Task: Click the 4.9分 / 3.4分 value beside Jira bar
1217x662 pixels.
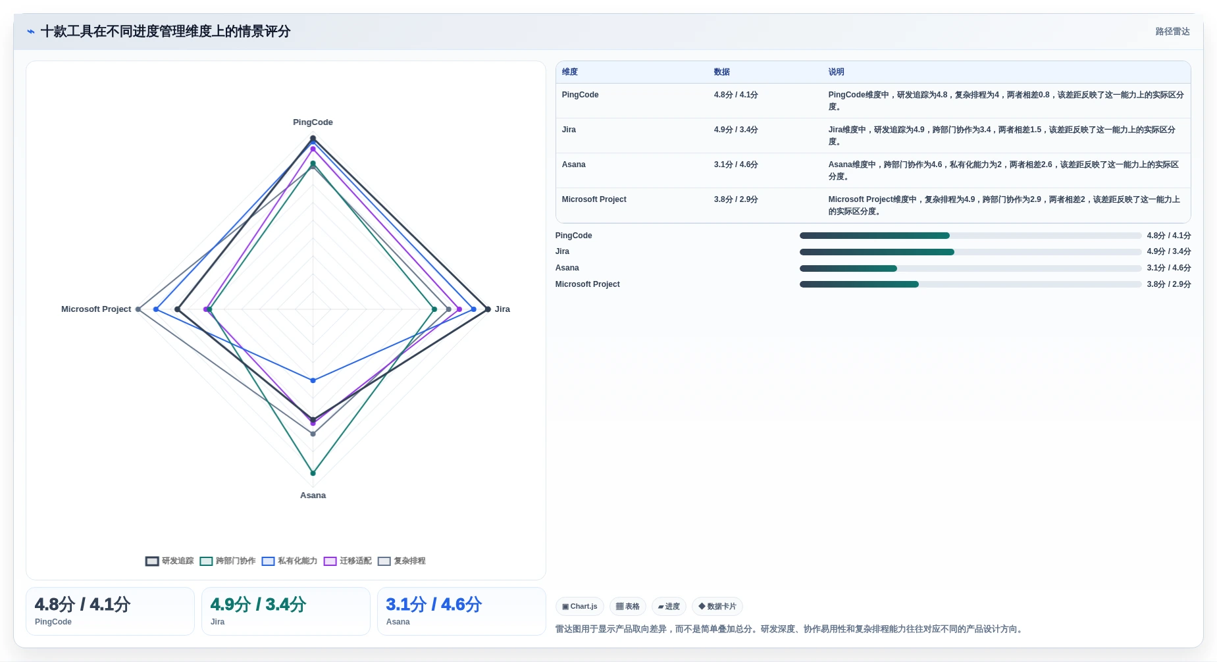Action: (1168, 251)
